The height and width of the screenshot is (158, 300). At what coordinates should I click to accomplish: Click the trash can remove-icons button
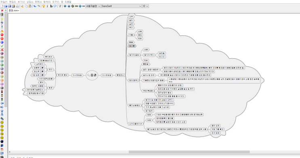pos(2,15)
